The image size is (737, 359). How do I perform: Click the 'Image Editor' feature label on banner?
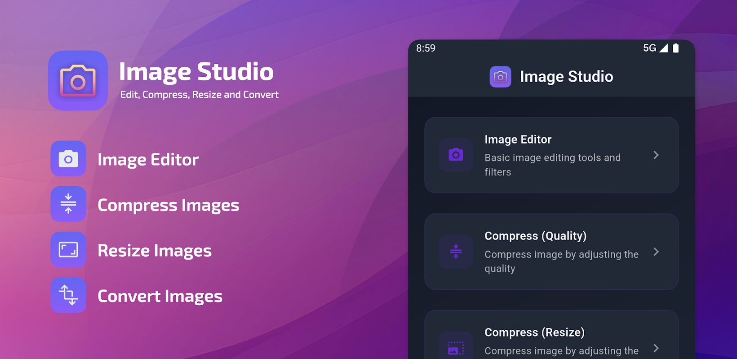[148, 160]
